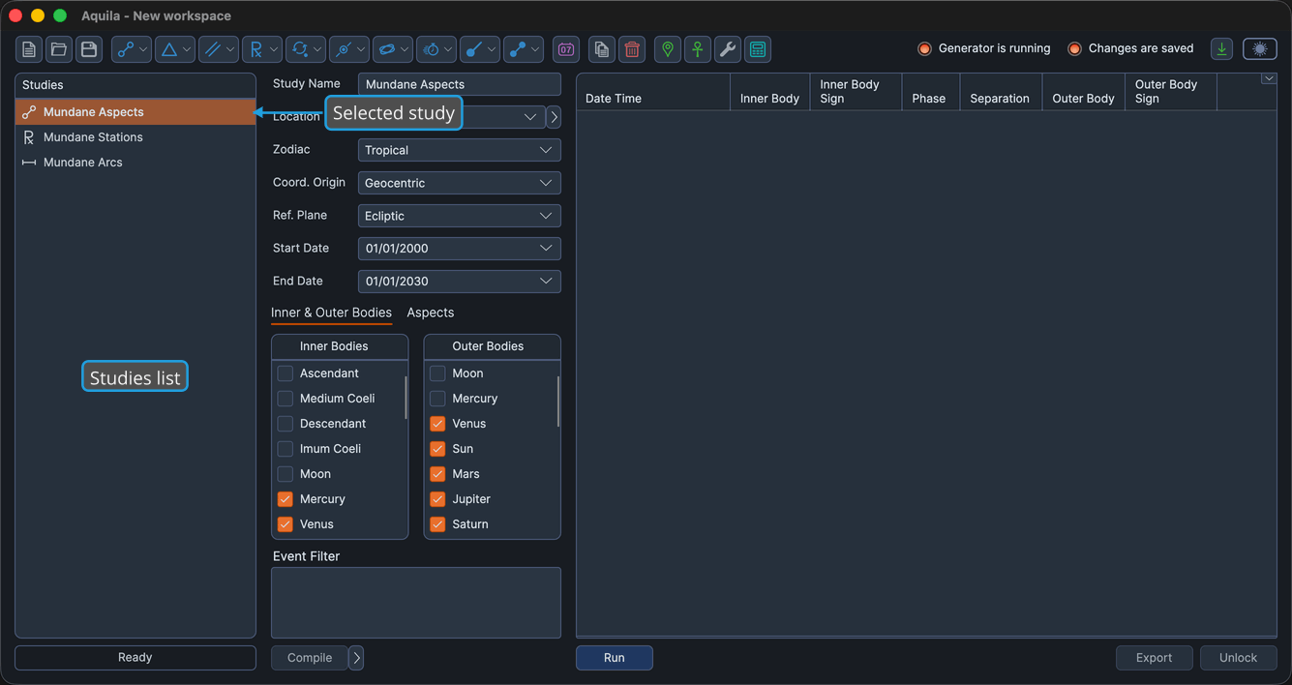Duplicate the study with the copy icon
1292x685 pixels.
click(x=602, y=49)
